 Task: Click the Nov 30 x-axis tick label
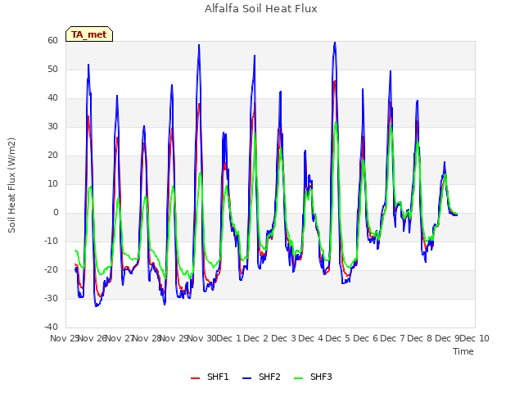pos(201,338)
